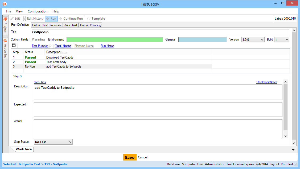300x169 pixels.
Task: Click the Database: Softpedia status entry
Action: (181, 164)
